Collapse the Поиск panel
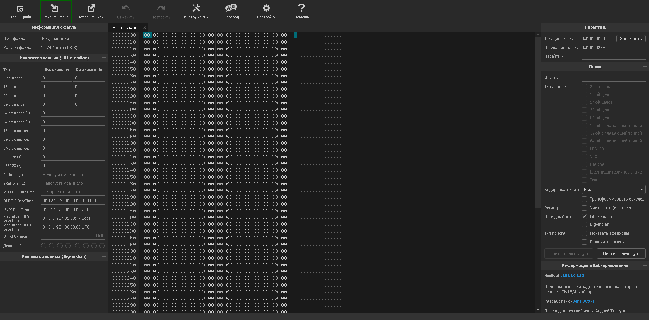 (x=645, y=66)
